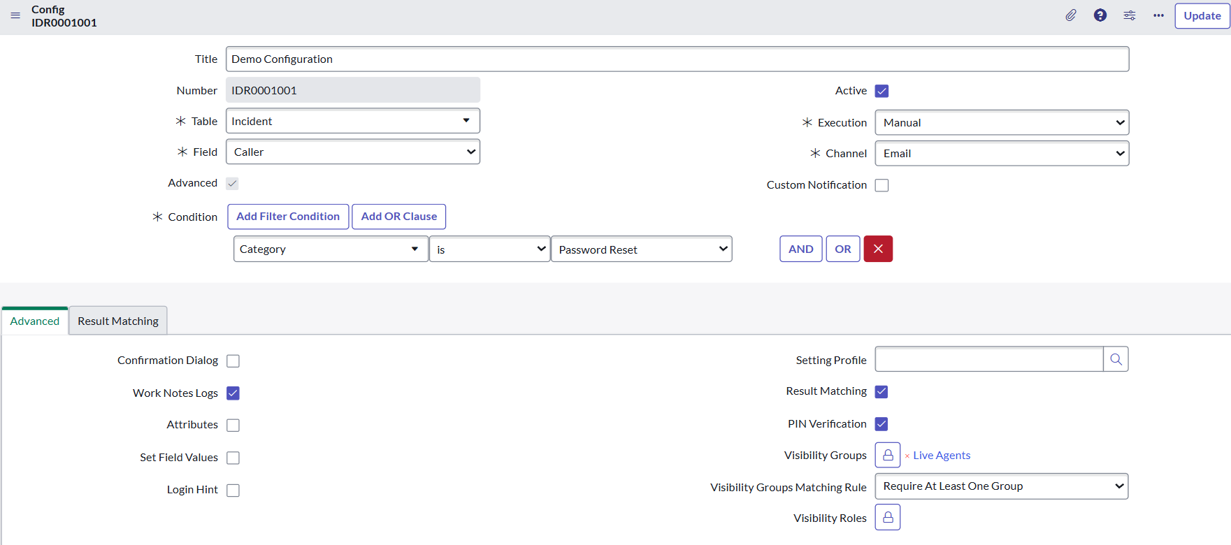Open help via the question mark icon
This screenshot has height=545, width=1231.
[1100, 15]
